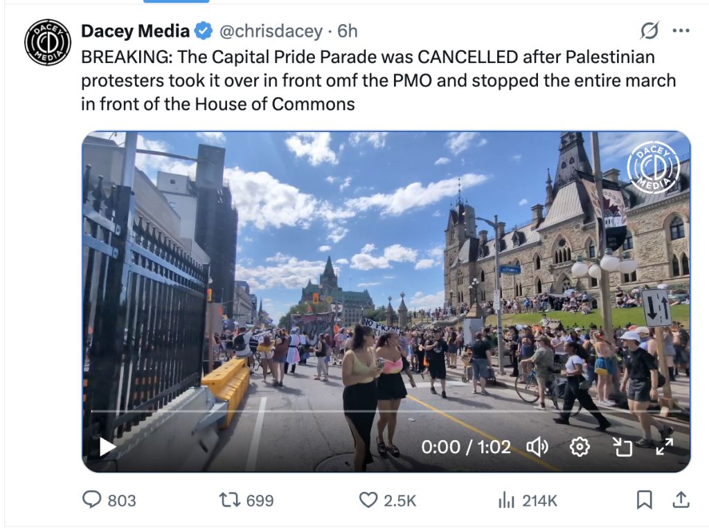The width and height of the screenshot is (709, 528).
Task: Expand the video to fullscreen
Action: 664,447
